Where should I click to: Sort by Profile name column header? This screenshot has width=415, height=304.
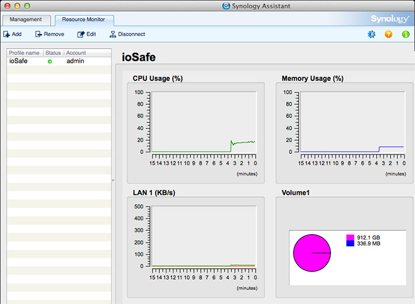(x=24, y=53)
